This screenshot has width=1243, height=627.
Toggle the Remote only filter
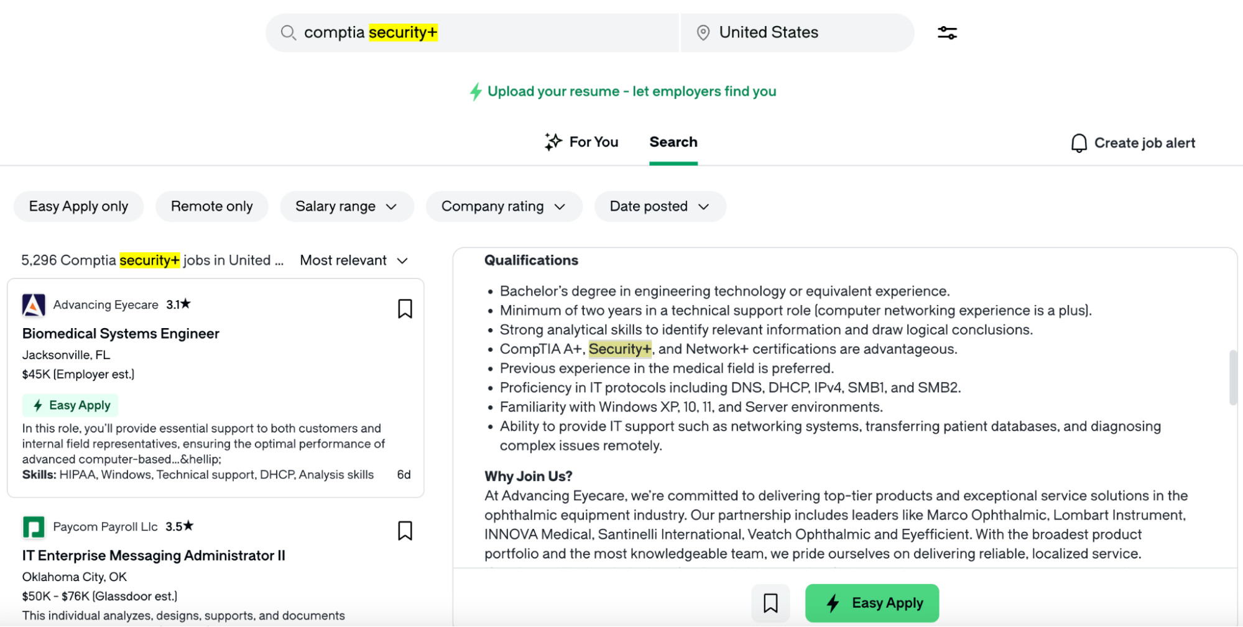(x=211, y=206)
